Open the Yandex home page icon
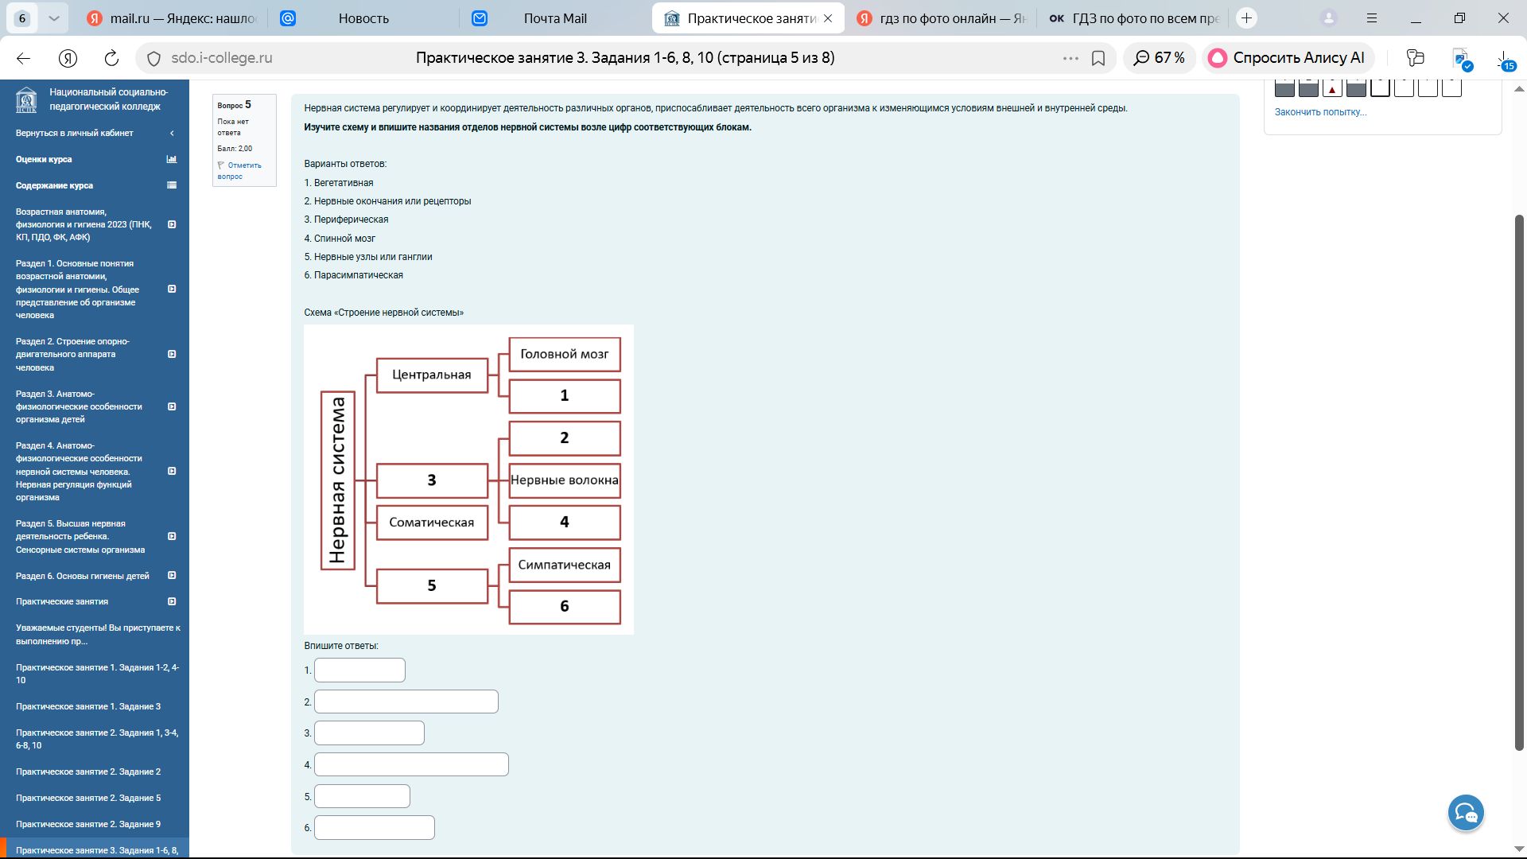 click(x=68, y=58)
